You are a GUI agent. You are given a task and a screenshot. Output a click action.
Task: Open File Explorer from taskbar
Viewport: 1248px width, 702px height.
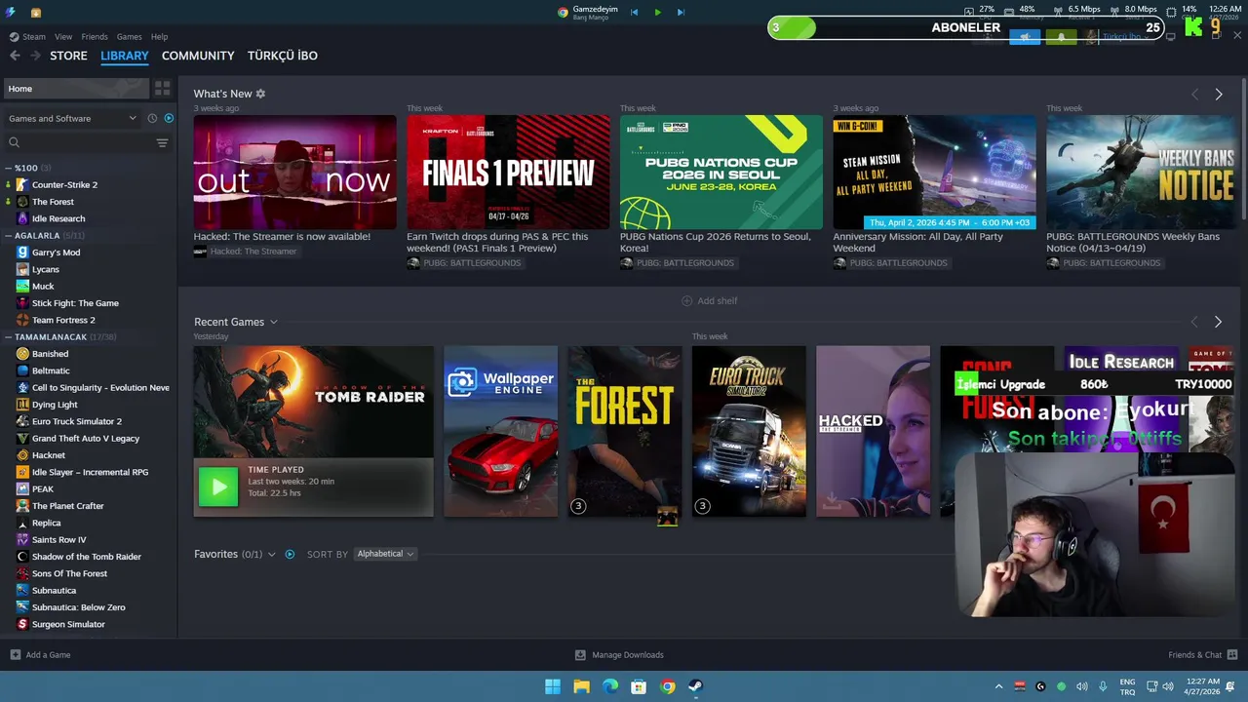click(581, 686)
